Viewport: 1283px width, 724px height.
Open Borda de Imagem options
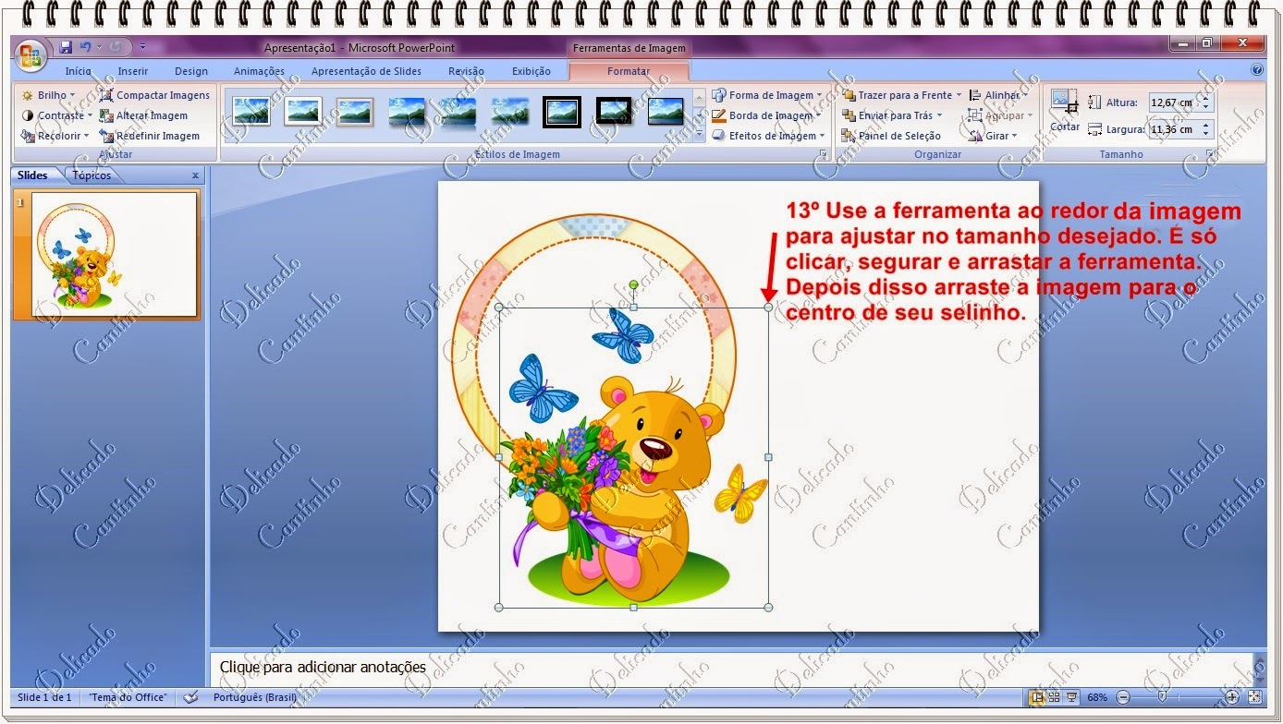point(767,115)
